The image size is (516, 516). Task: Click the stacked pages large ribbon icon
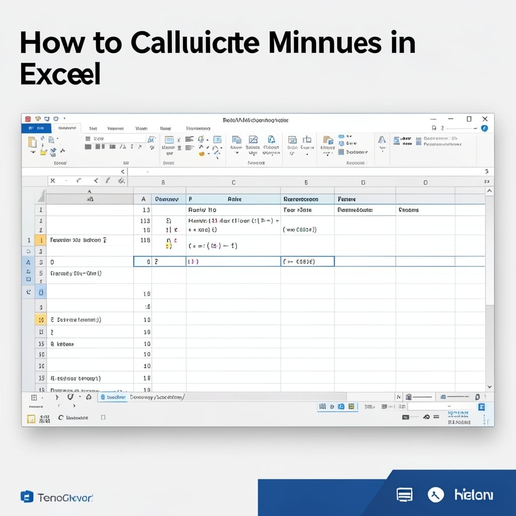tap(236, 140)
